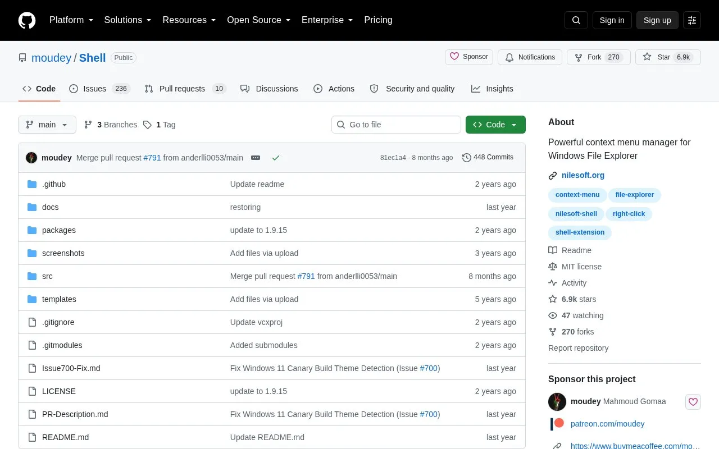Viewport: 719px width, 449px height.
Task: Expand the Resources menu
Action: pyautogui.click(x=189, y=20)
